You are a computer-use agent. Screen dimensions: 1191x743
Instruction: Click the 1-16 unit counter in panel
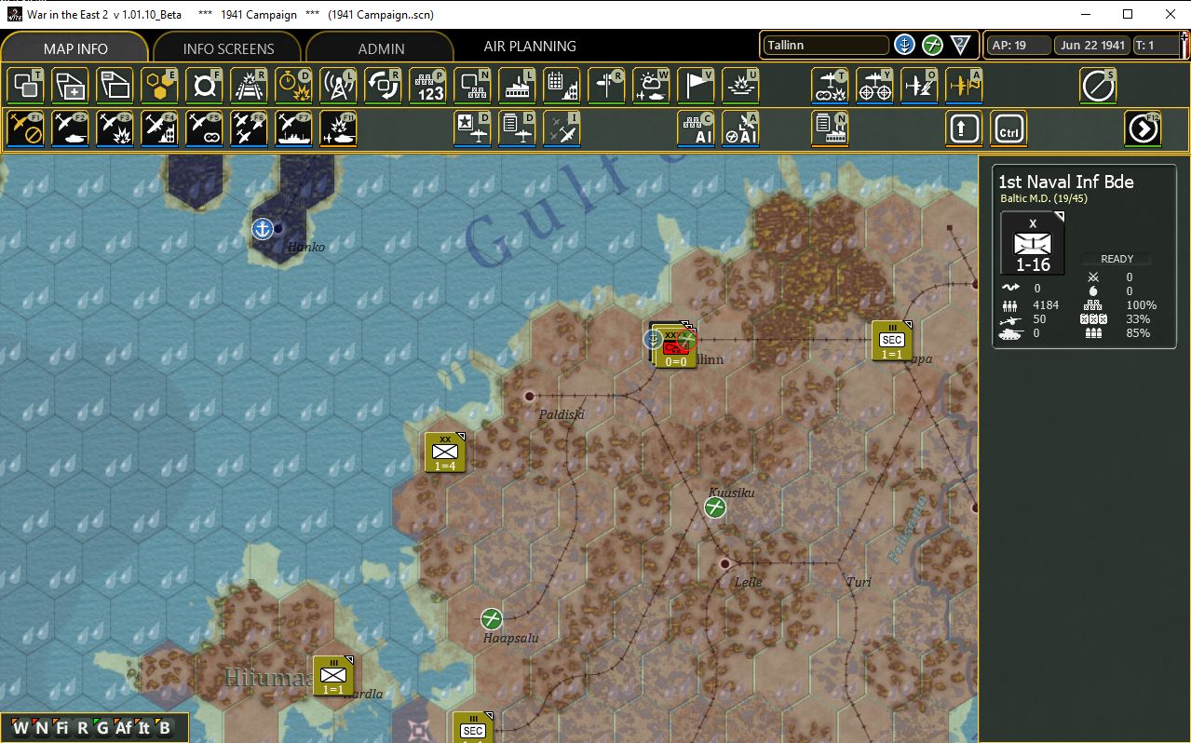1033,244
